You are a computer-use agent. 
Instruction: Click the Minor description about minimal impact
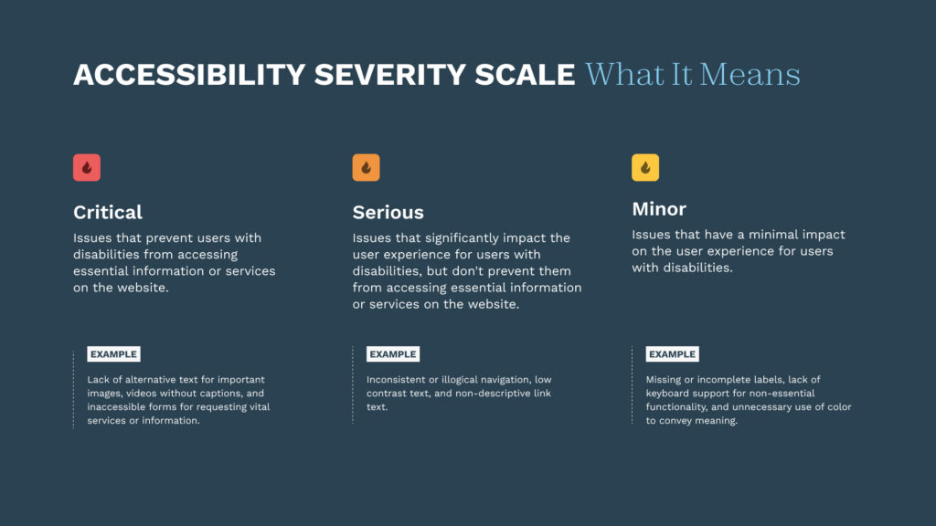(739, 251)
